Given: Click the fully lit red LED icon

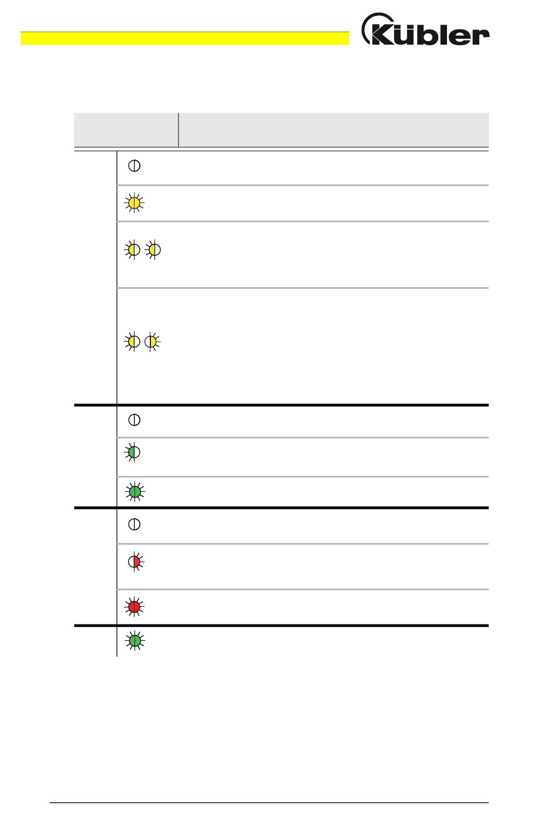Looking at the screenshot, I should [134, 607].
